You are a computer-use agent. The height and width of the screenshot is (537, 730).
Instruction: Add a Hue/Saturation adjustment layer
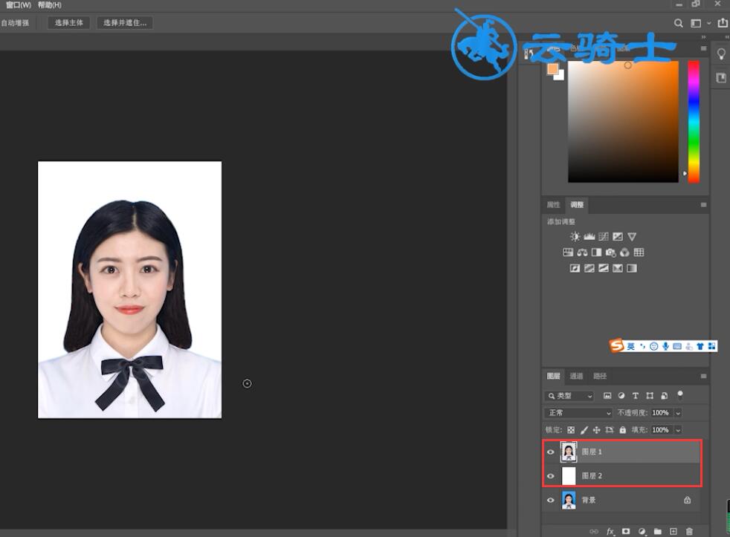coord(568,253)
